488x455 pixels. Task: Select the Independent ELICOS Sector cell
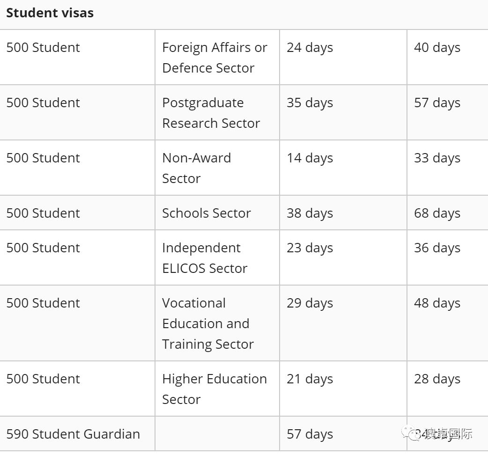pyautogui.click(x=205, y=258)
